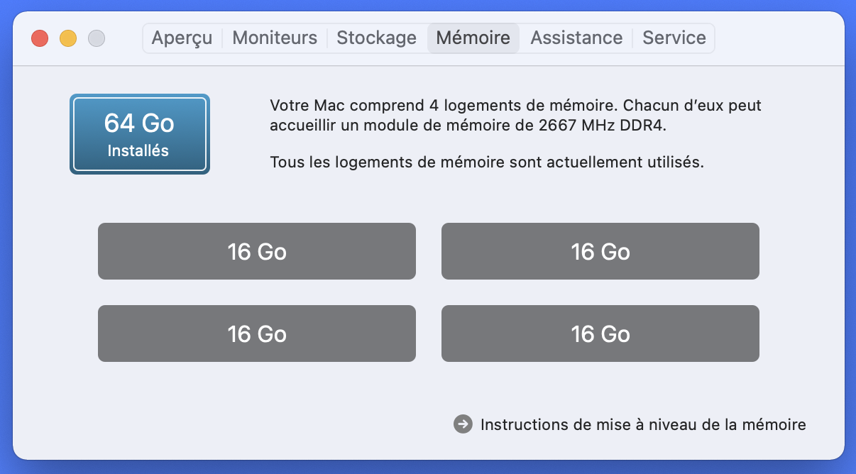Click the word Installés under 64 Go
This screenshot has width=856, height=474.
138,150
